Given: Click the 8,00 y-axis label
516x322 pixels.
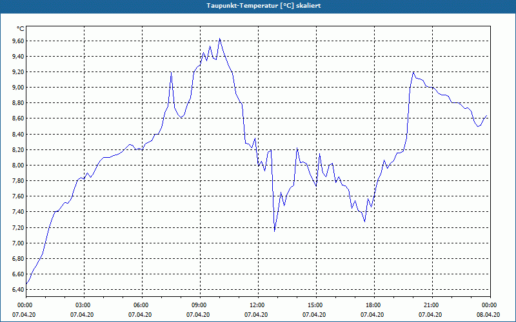Looking at the screenshot, I should pos(19,166).
